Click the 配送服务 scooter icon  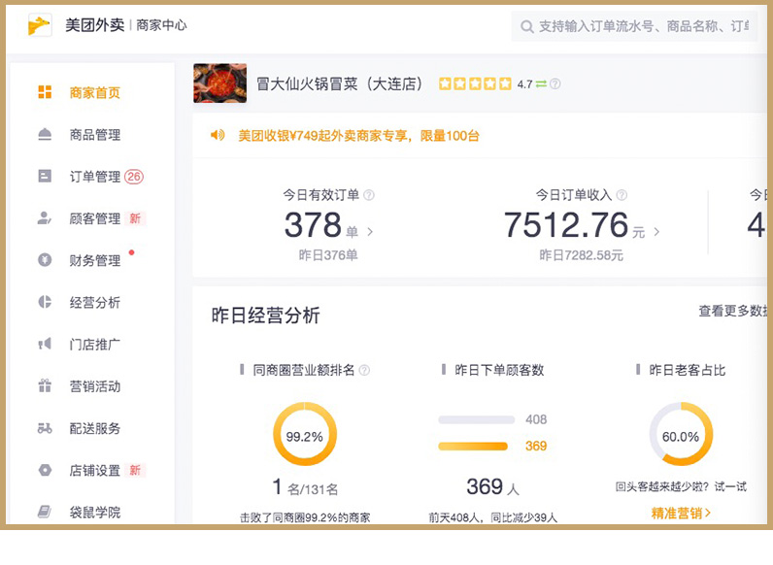tap(45, 428)
